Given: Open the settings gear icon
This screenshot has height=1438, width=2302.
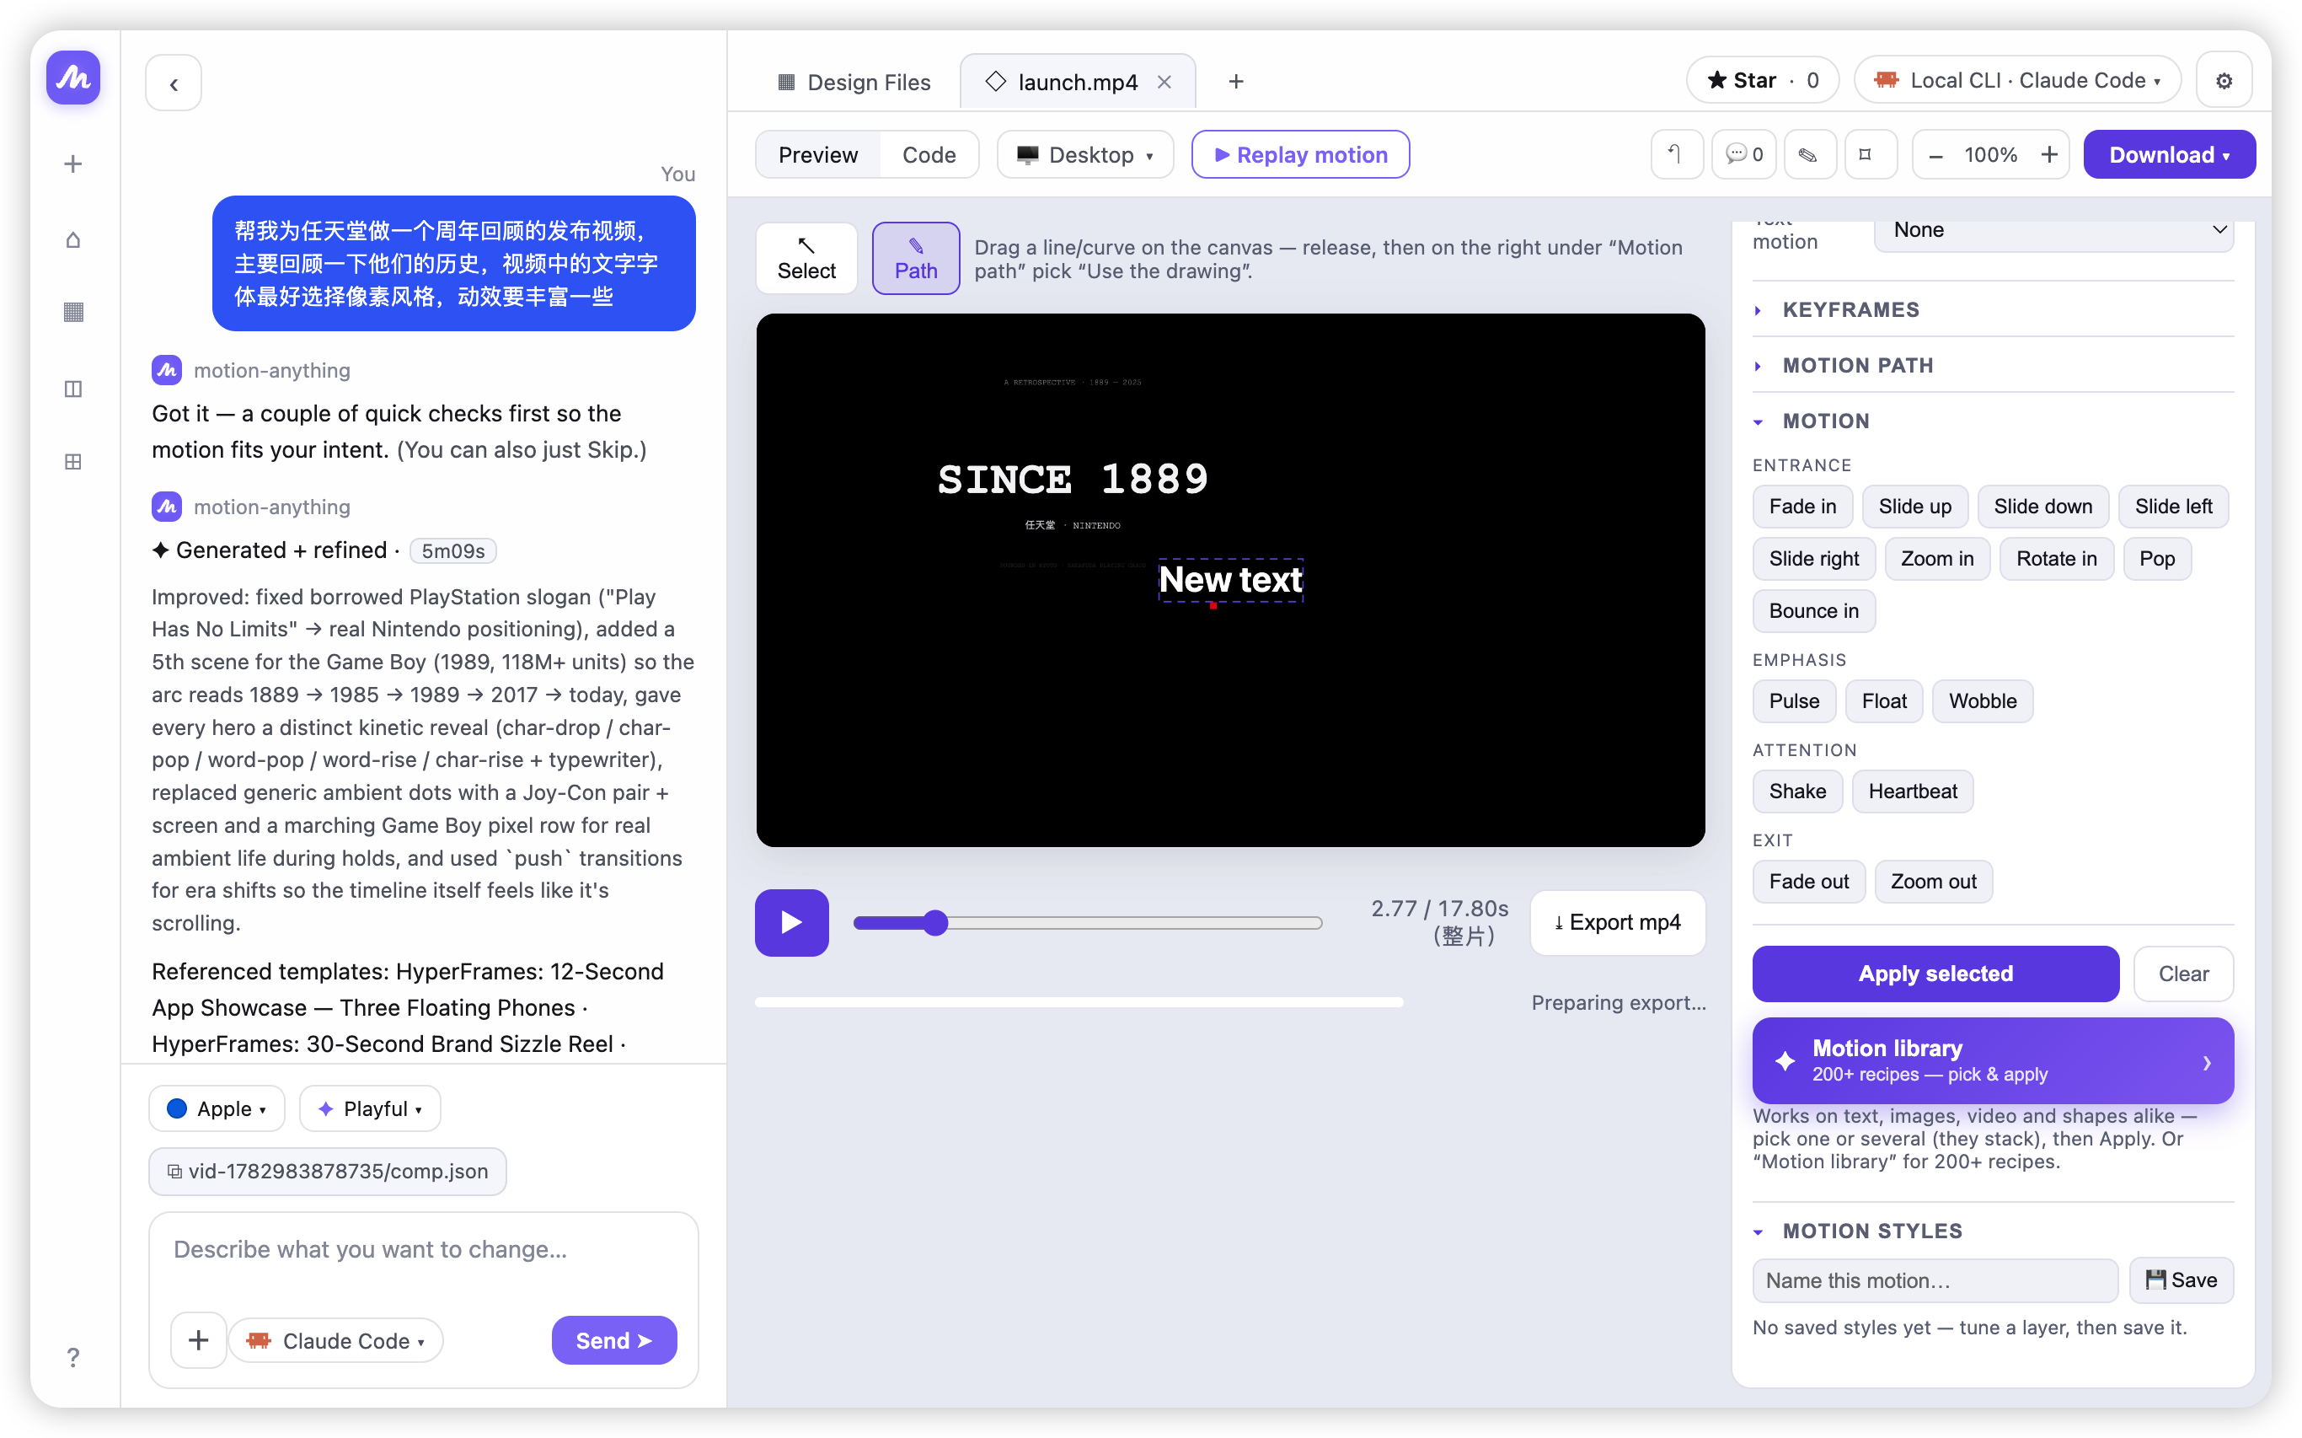Looking at the screenshot, I should pyautogui.click(x=2223, y=81).
